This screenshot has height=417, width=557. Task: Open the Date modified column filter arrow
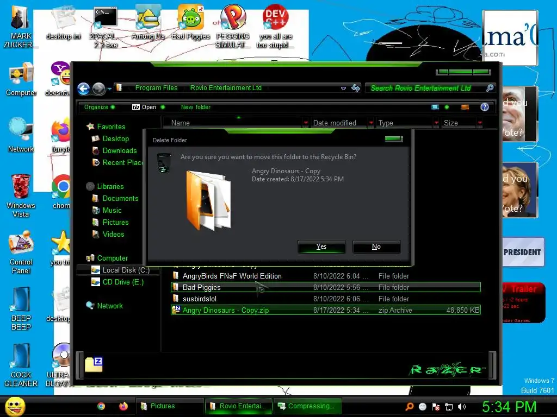click(x=371, y=123)
